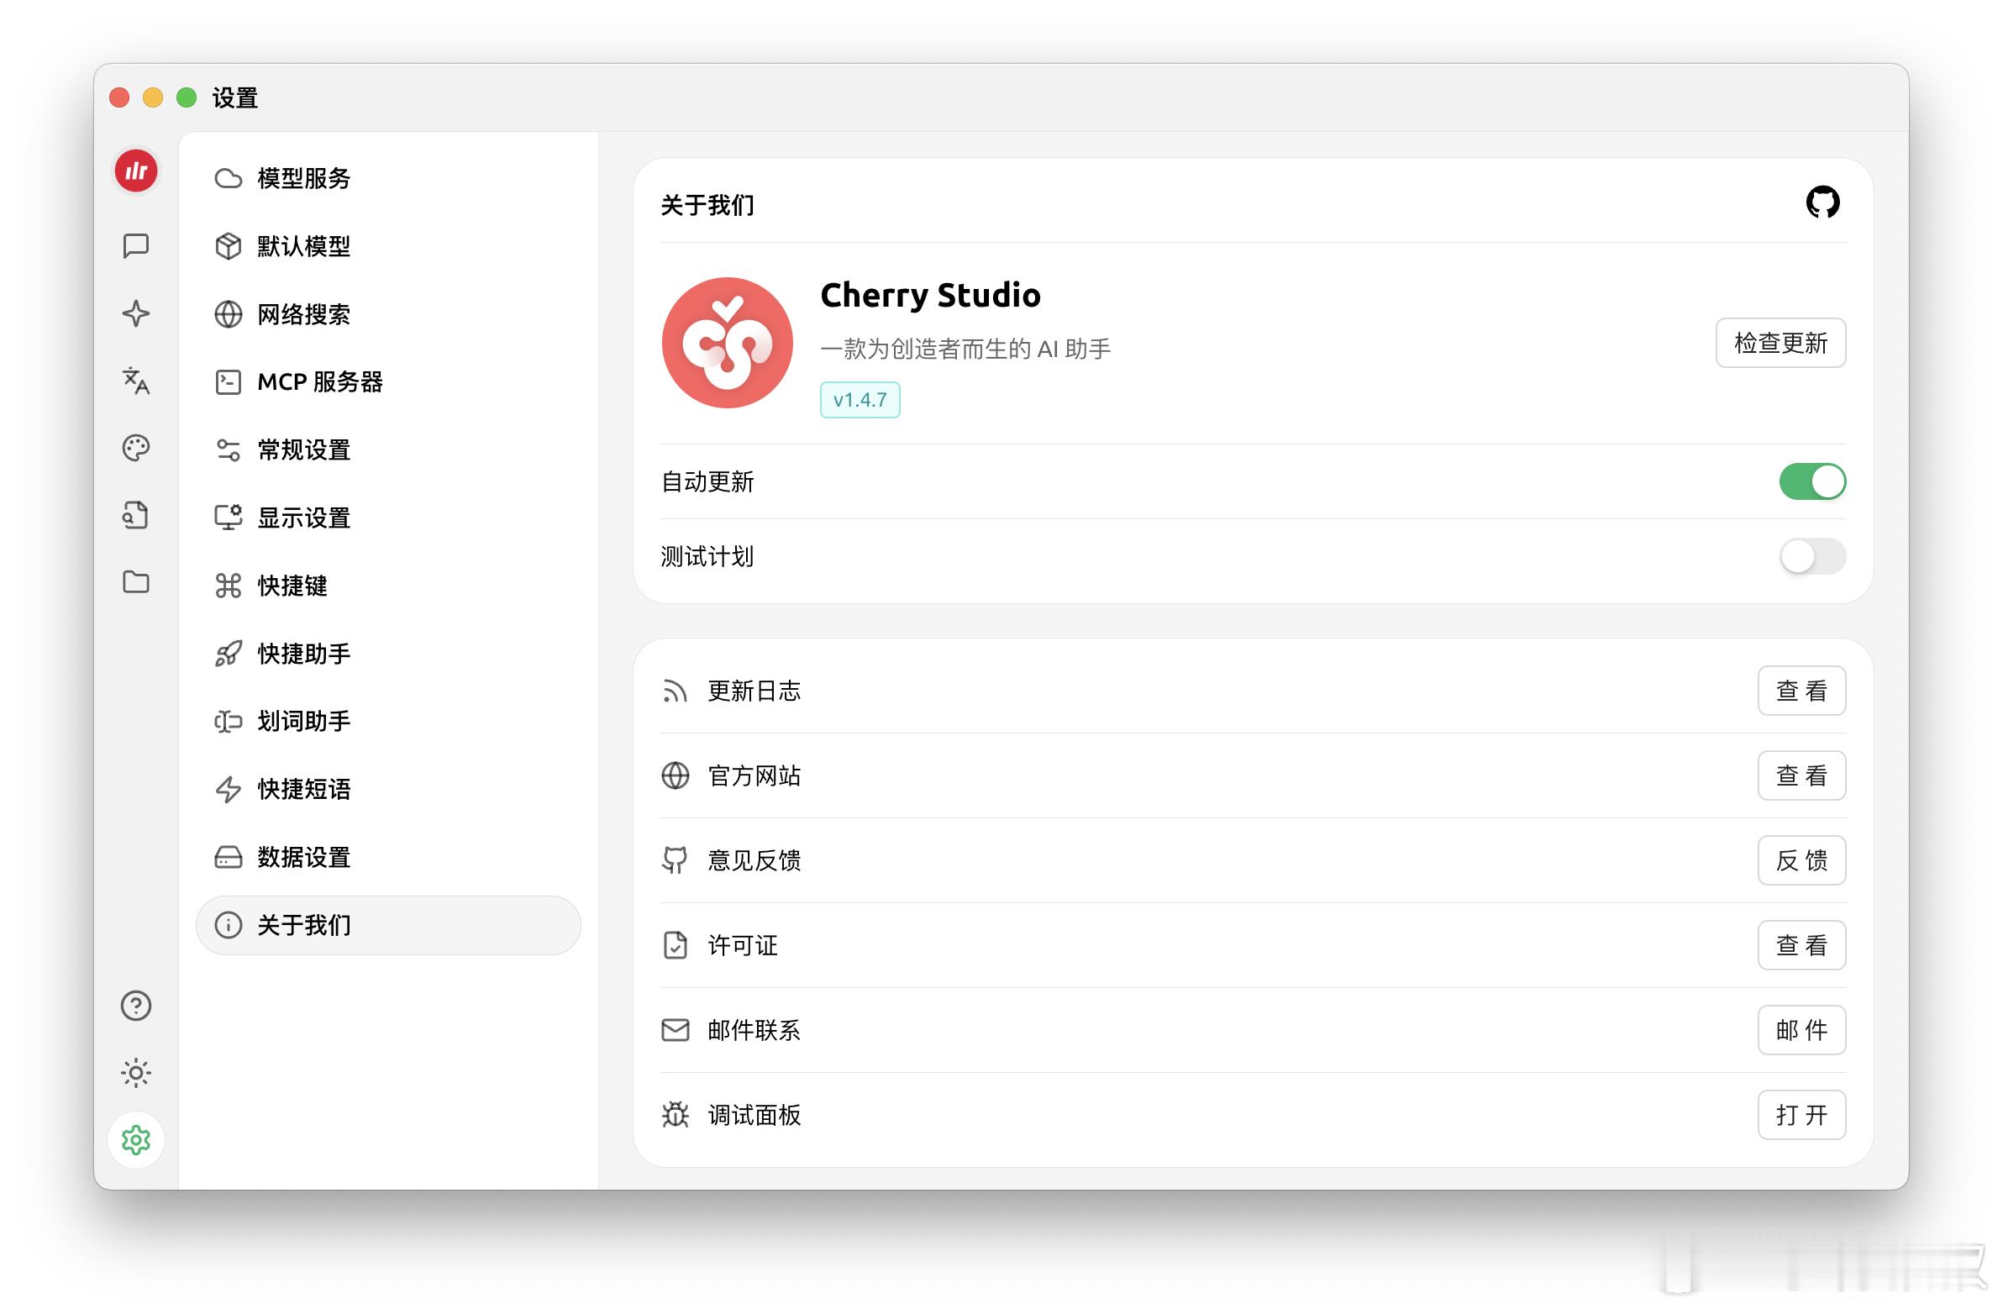Viewport: 2003px width, 1314px height.
Task: Open 快捷助手 settings
Action: click(389, 654)
